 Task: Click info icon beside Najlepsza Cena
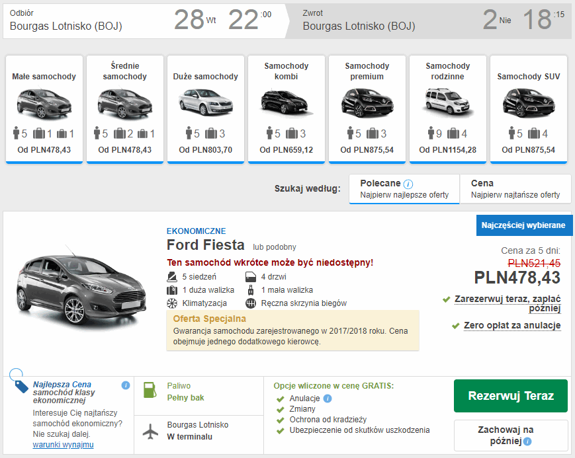pos(126,385)
